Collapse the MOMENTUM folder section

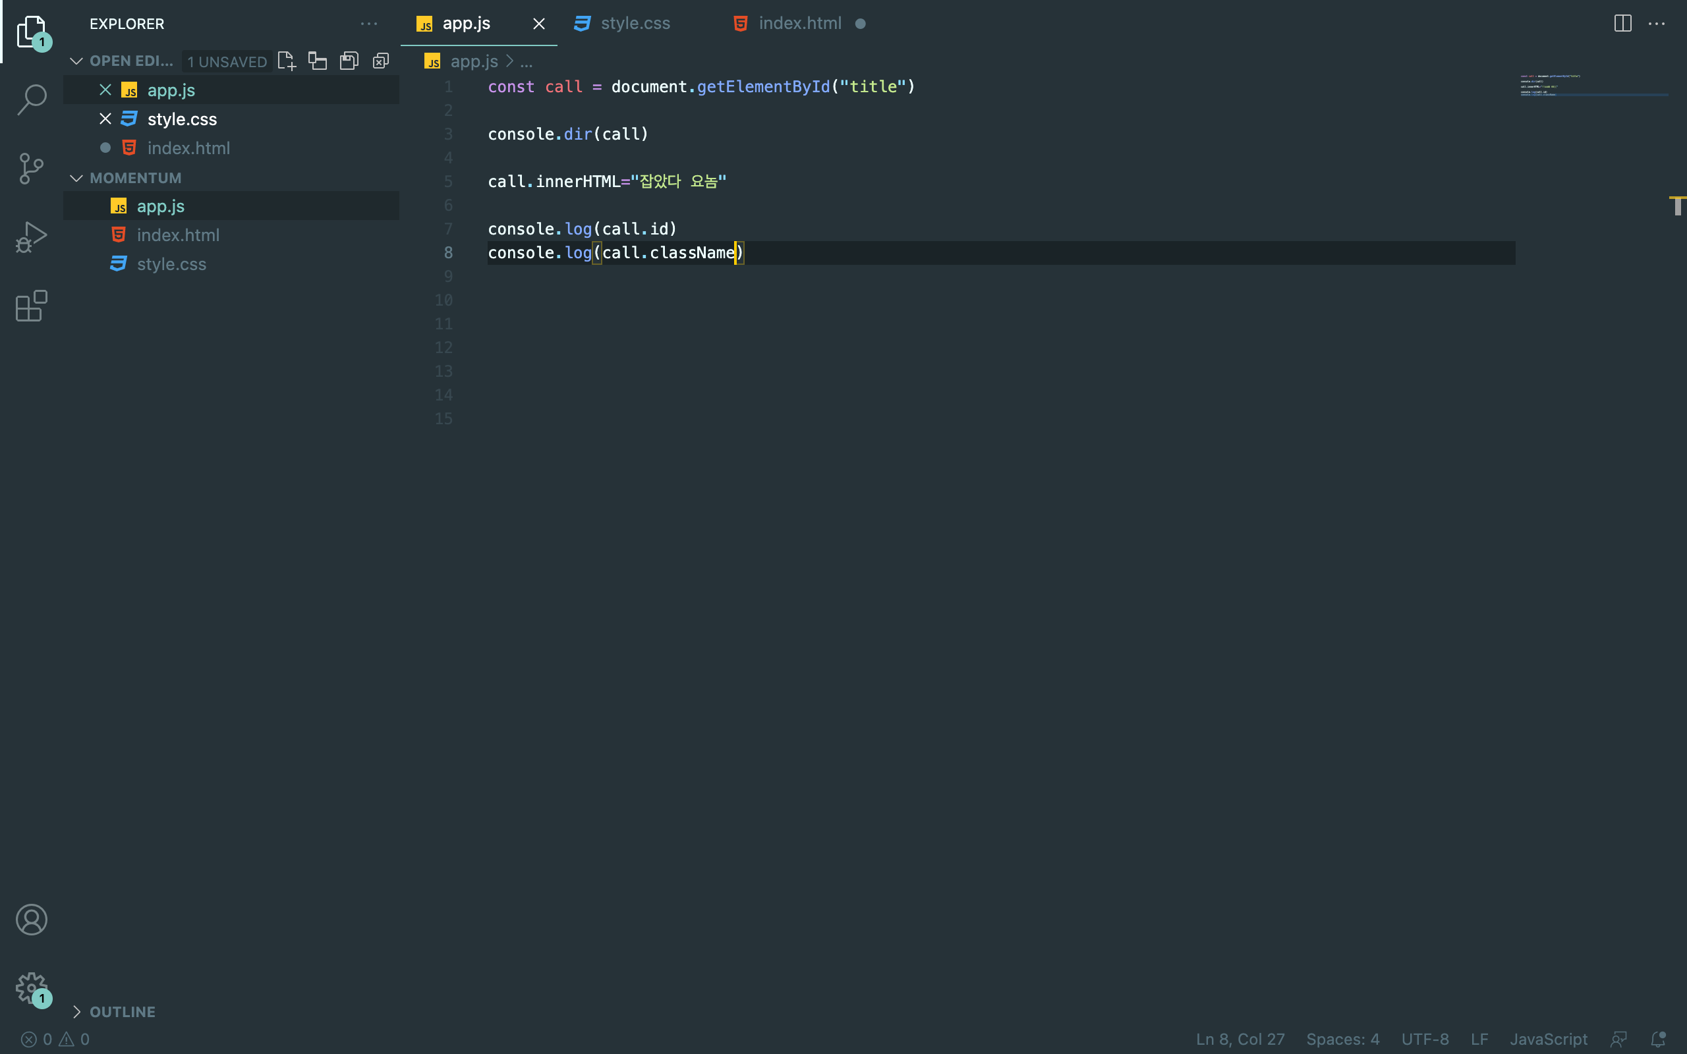point(76,179)
